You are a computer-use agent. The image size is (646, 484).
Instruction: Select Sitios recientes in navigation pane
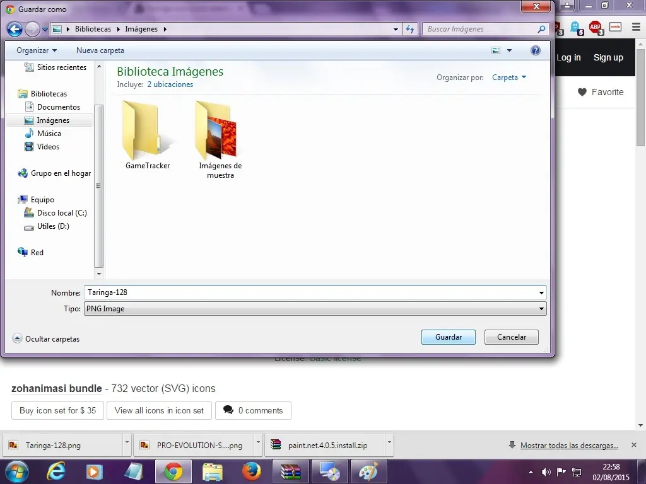click(x=55, y=67)
